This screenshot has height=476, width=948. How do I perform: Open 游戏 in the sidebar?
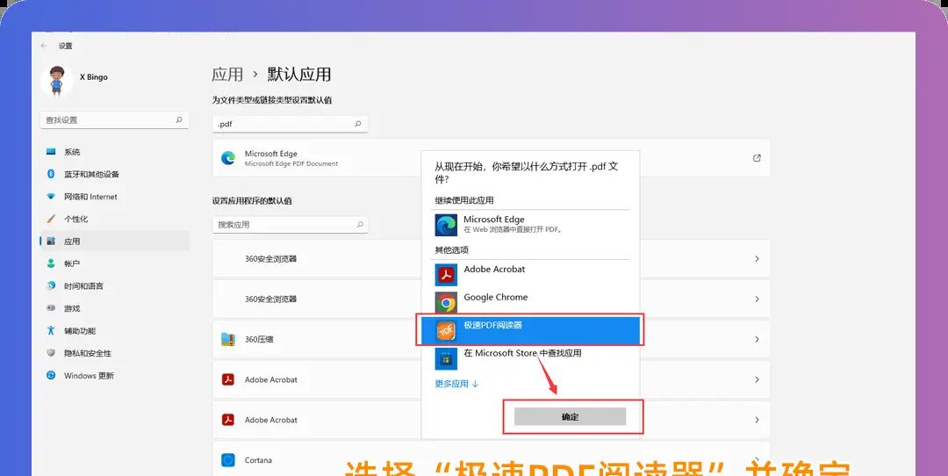115,308
